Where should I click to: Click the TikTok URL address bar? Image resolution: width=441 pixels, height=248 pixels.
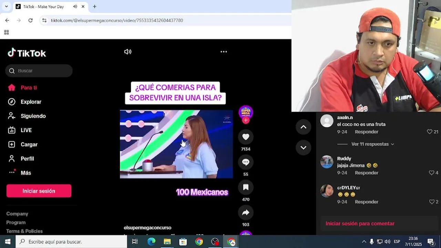(117, 20)
